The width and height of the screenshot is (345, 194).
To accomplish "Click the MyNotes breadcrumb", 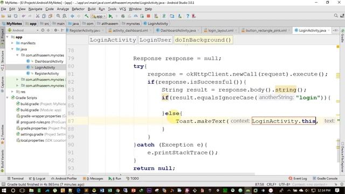I will tap(12, 24).
